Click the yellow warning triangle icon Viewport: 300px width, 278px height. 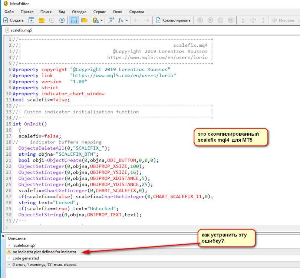pos(9,252)
